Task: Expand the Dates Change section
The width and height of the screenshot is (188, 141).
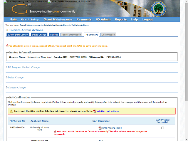Action: [7, 77]
